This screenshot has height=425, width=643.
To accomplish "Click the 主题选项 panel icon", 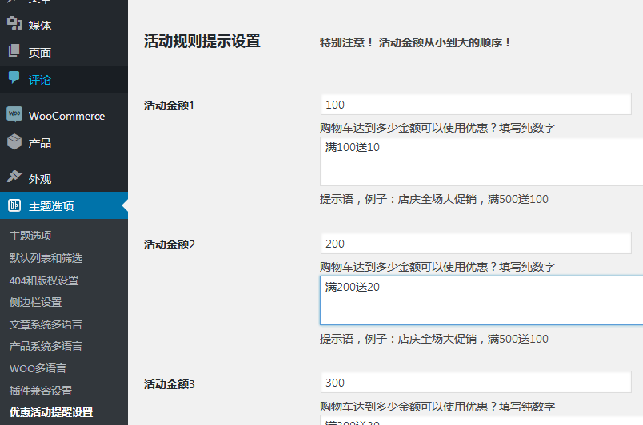I will (x=14, y=205).
